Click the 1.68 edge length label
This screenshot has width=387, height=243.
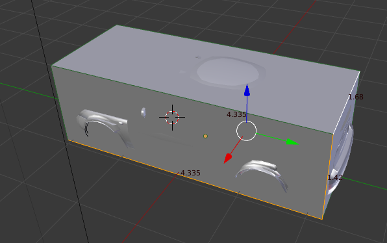[x=356, y=97]
